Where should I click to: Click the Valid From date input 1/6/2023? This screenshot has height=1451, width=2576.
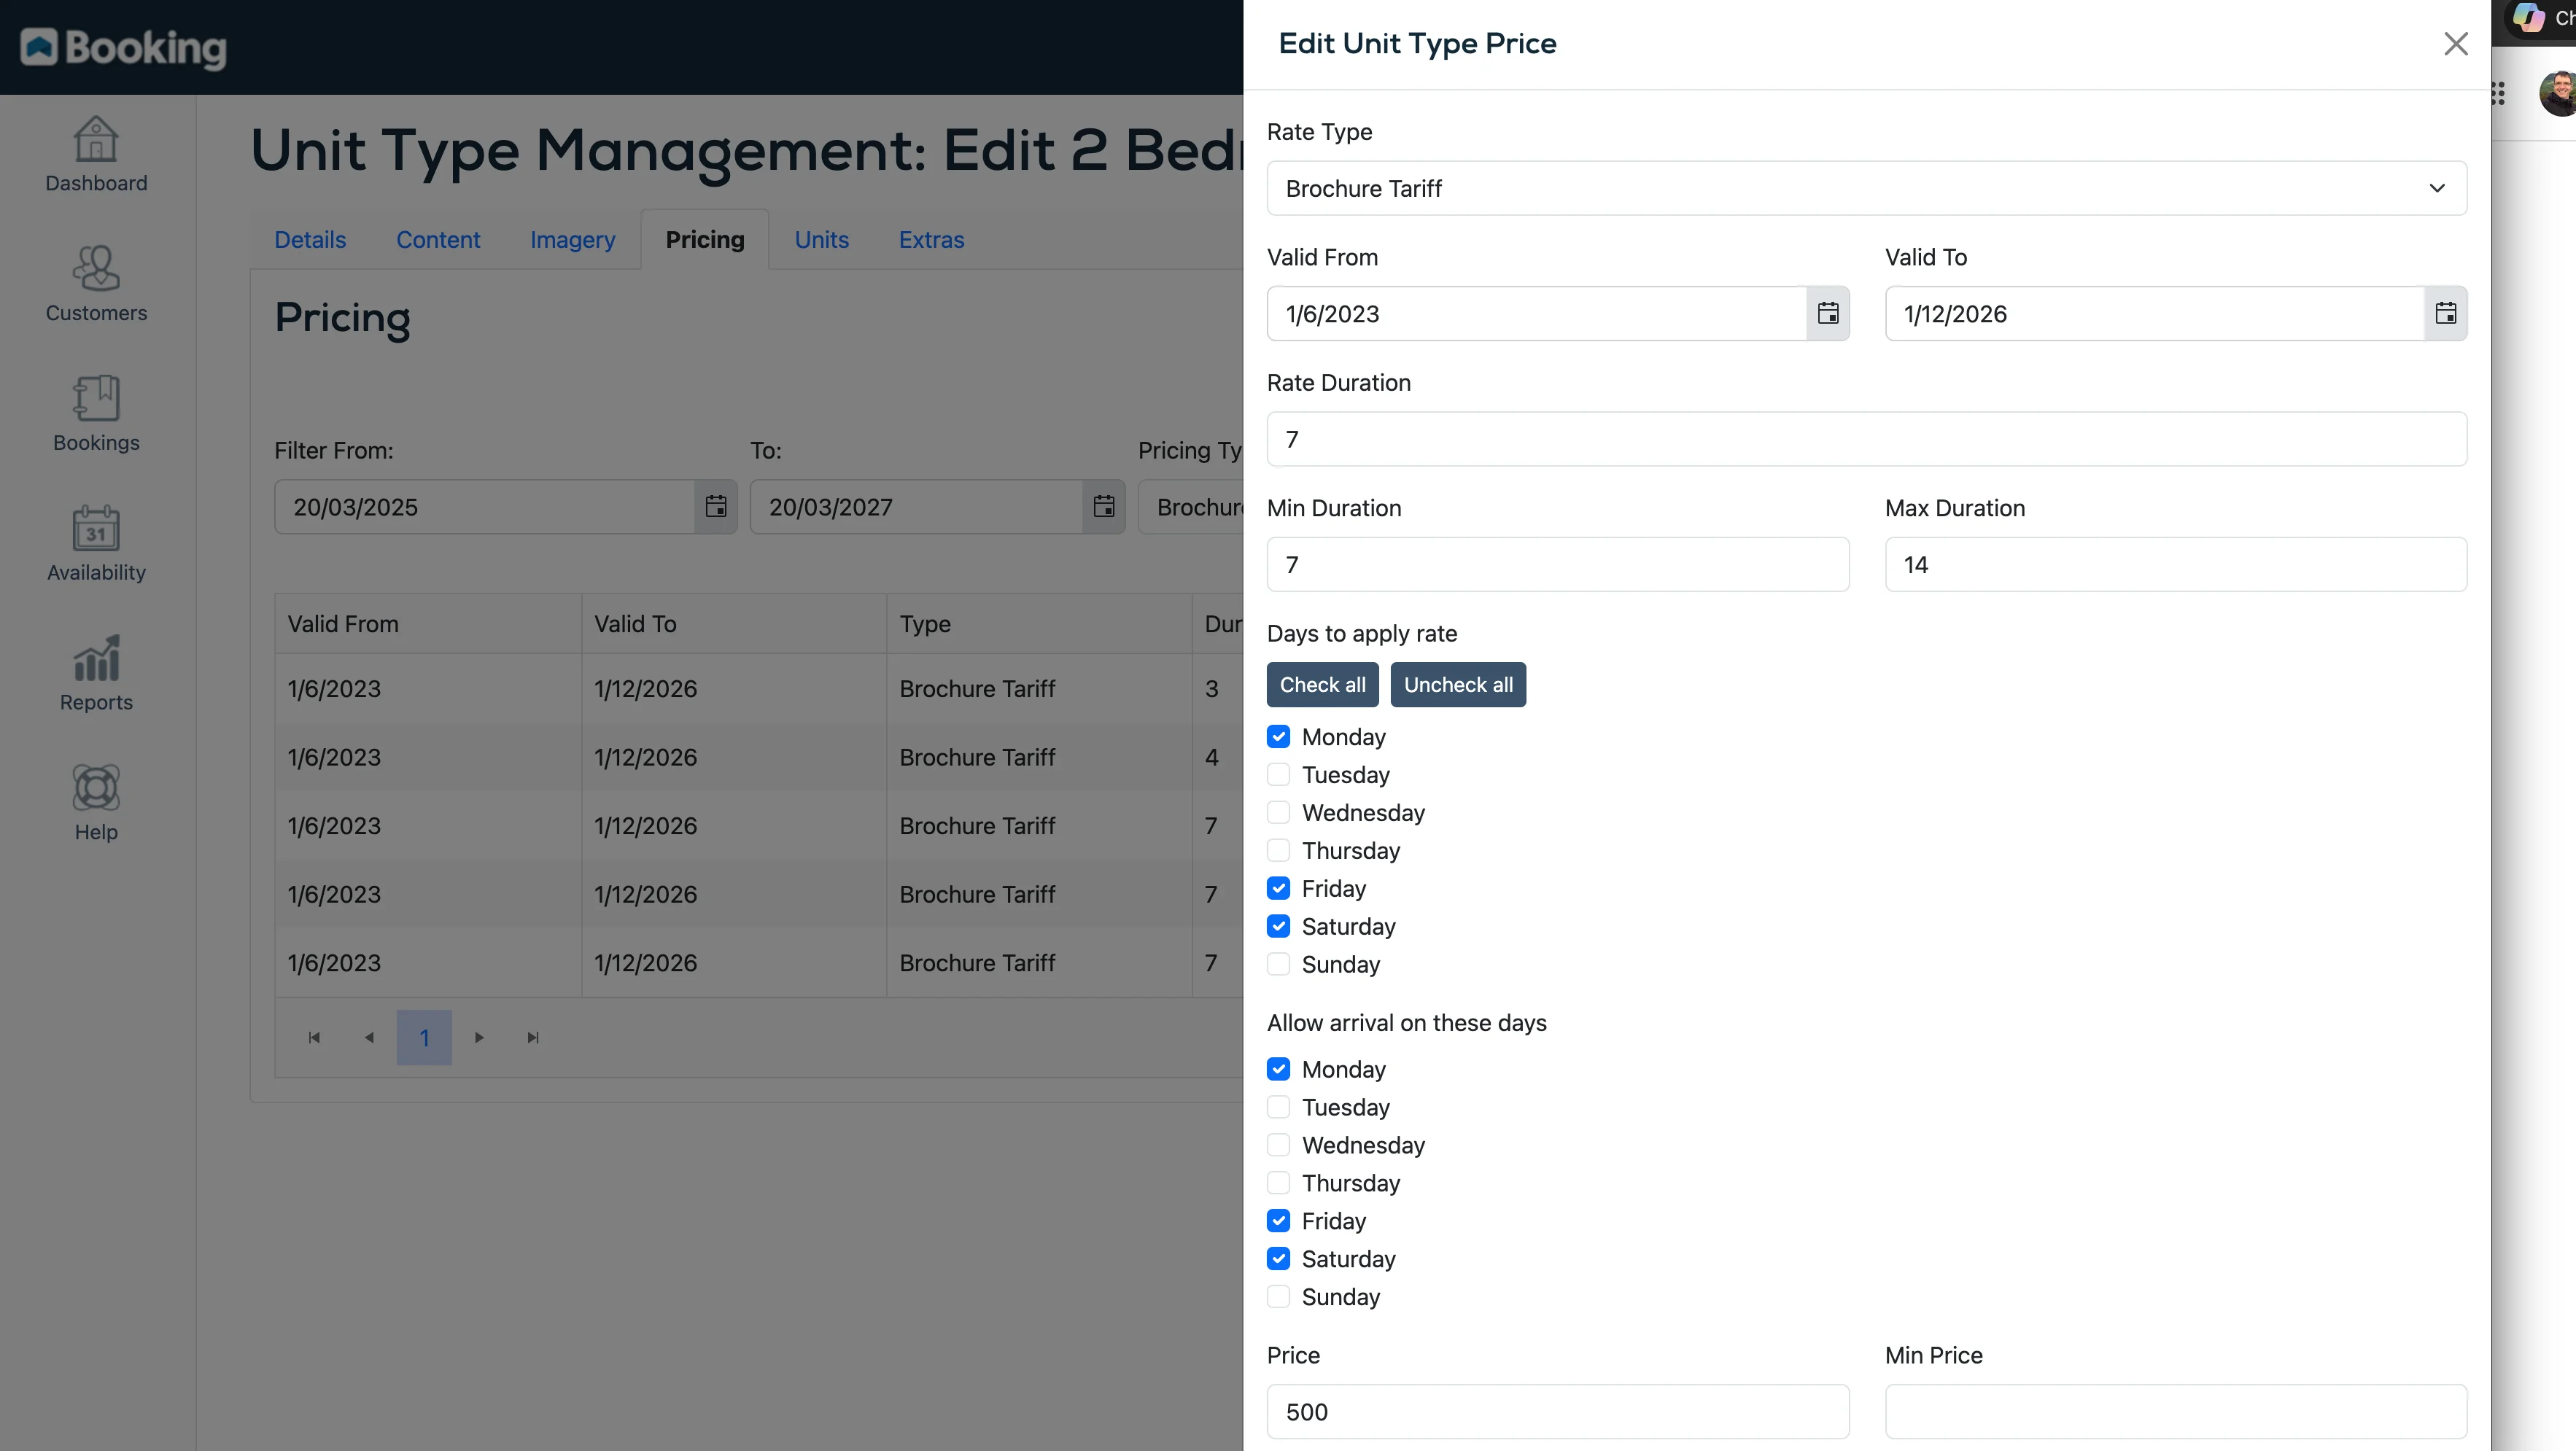pos(1536,313)
